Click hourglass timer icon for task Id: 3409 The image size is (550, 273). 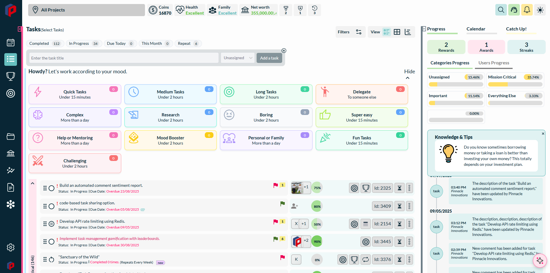(400, 206)
